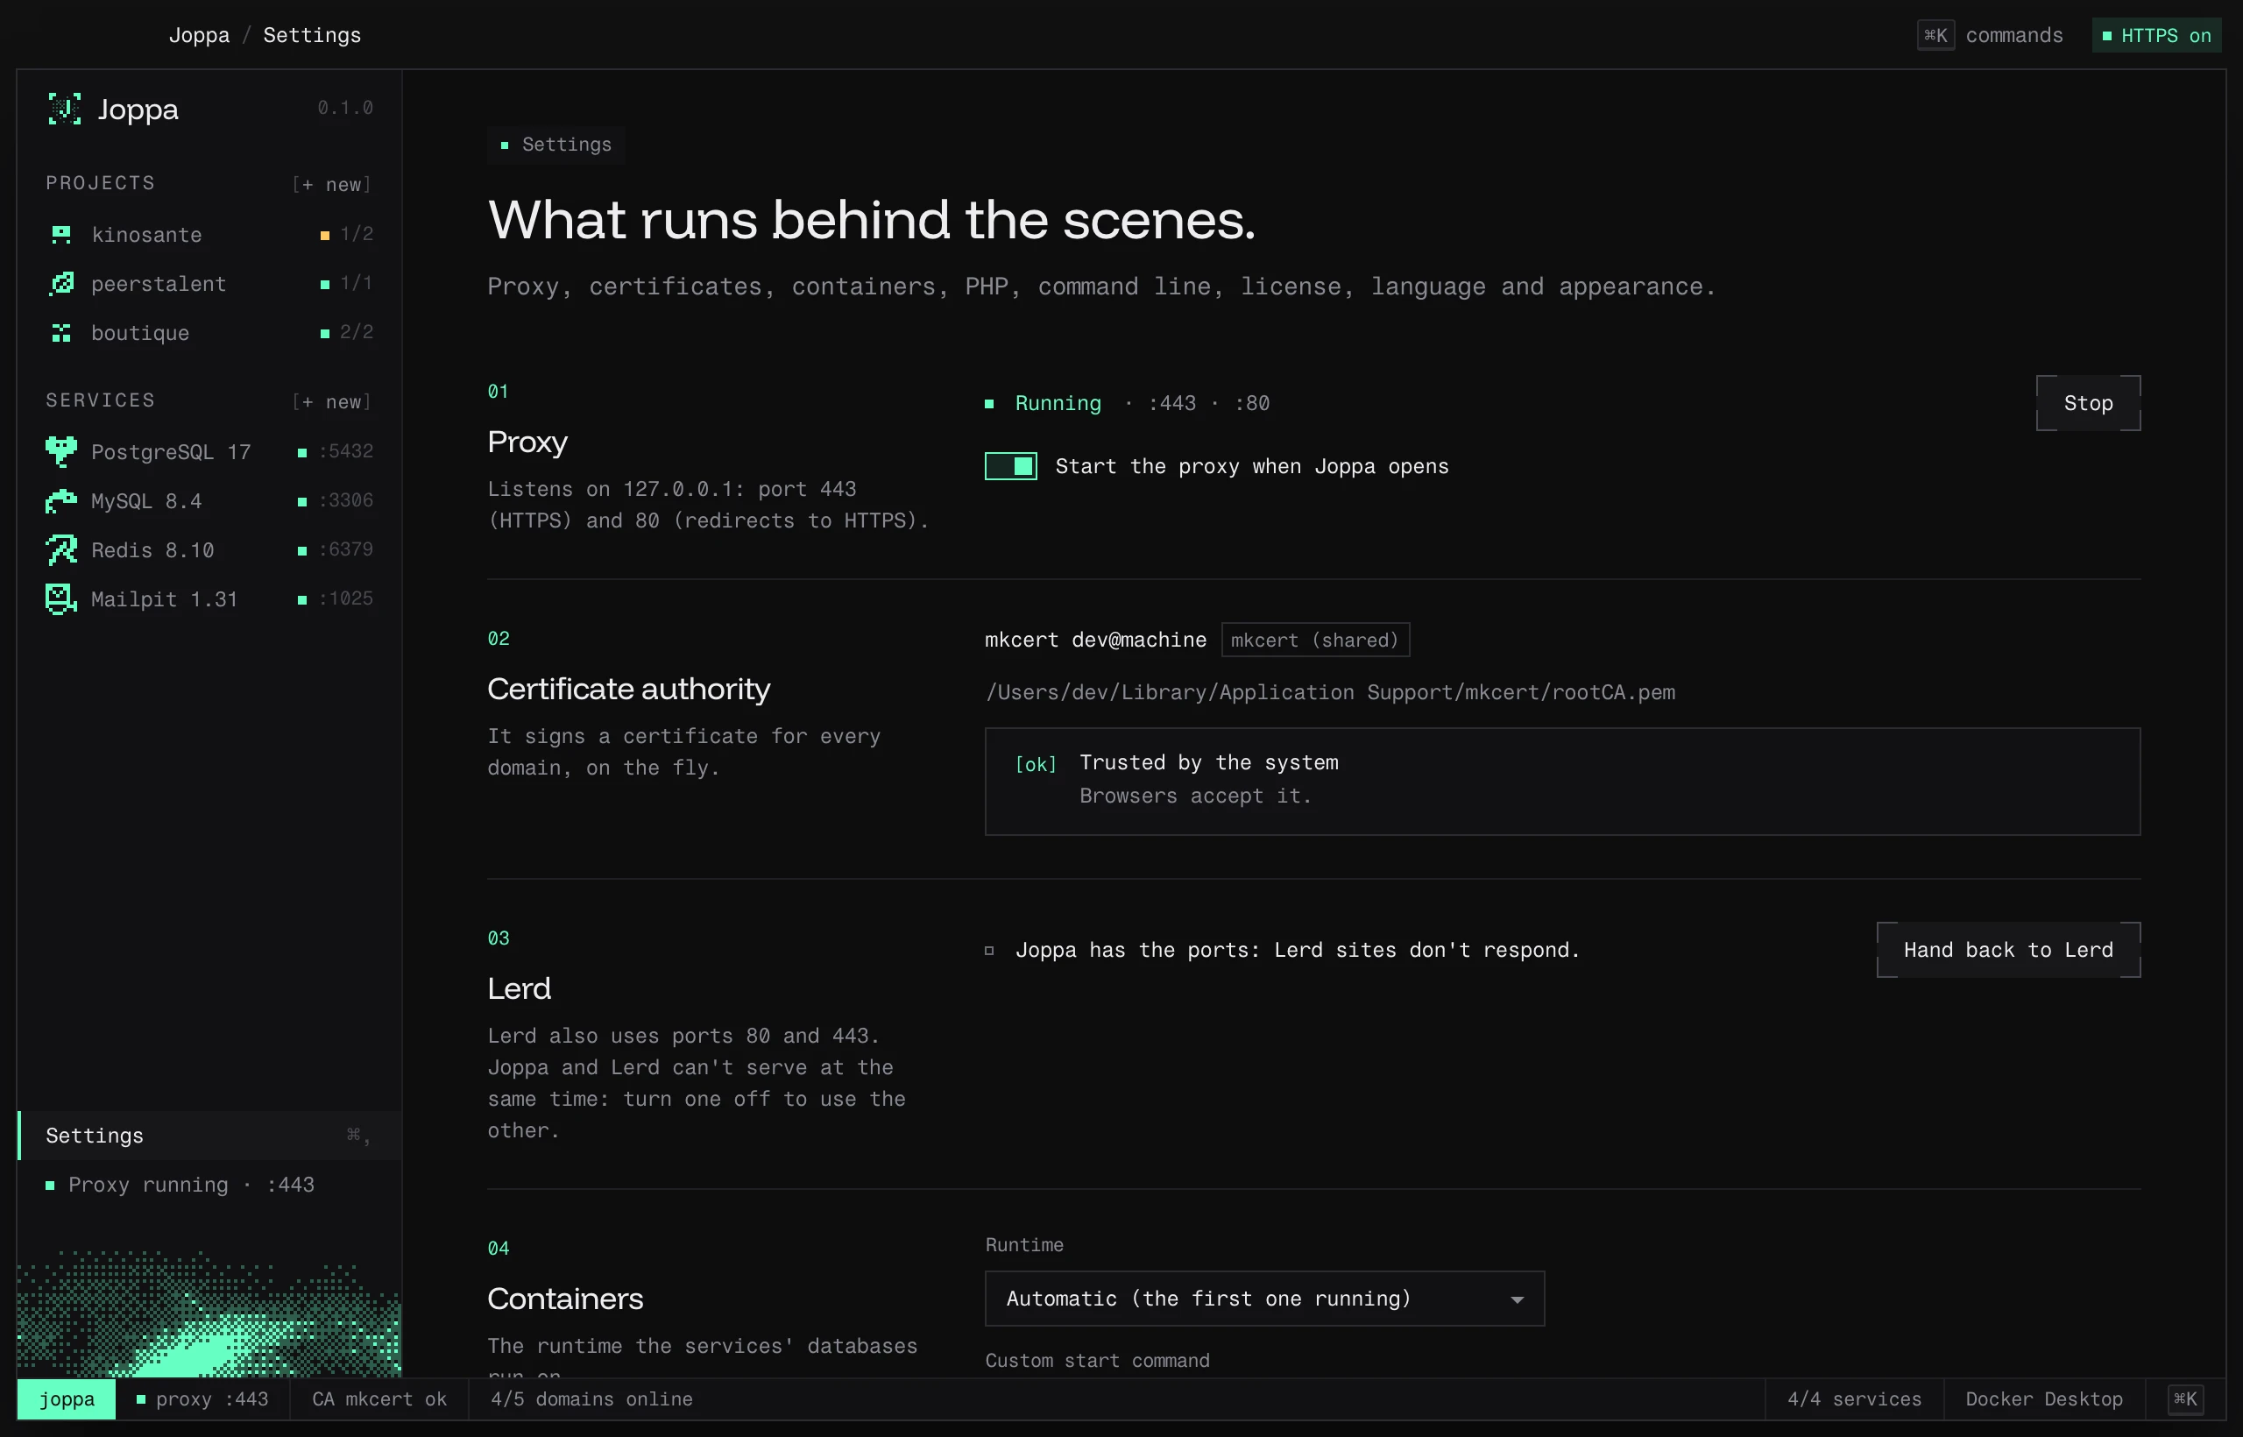Image resolution: width=2243 pixels, height=1437 pixels.
Task: Click the Trusted by the system box
Action: [x=1563, y=781]
